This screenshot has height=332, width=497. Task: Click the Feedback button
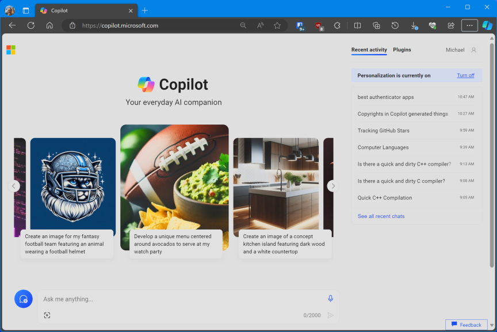tap(466, 325)
